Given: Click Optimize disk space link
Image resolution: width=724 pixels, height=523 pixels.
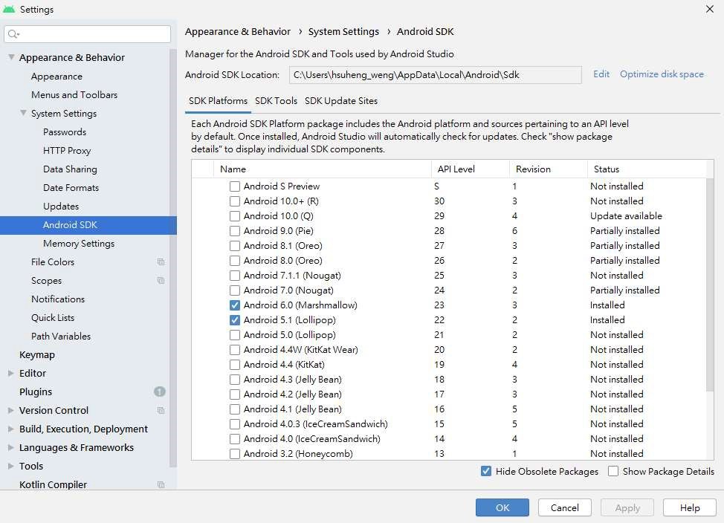Looking at the screenshot, I should [x=662, y=74].
